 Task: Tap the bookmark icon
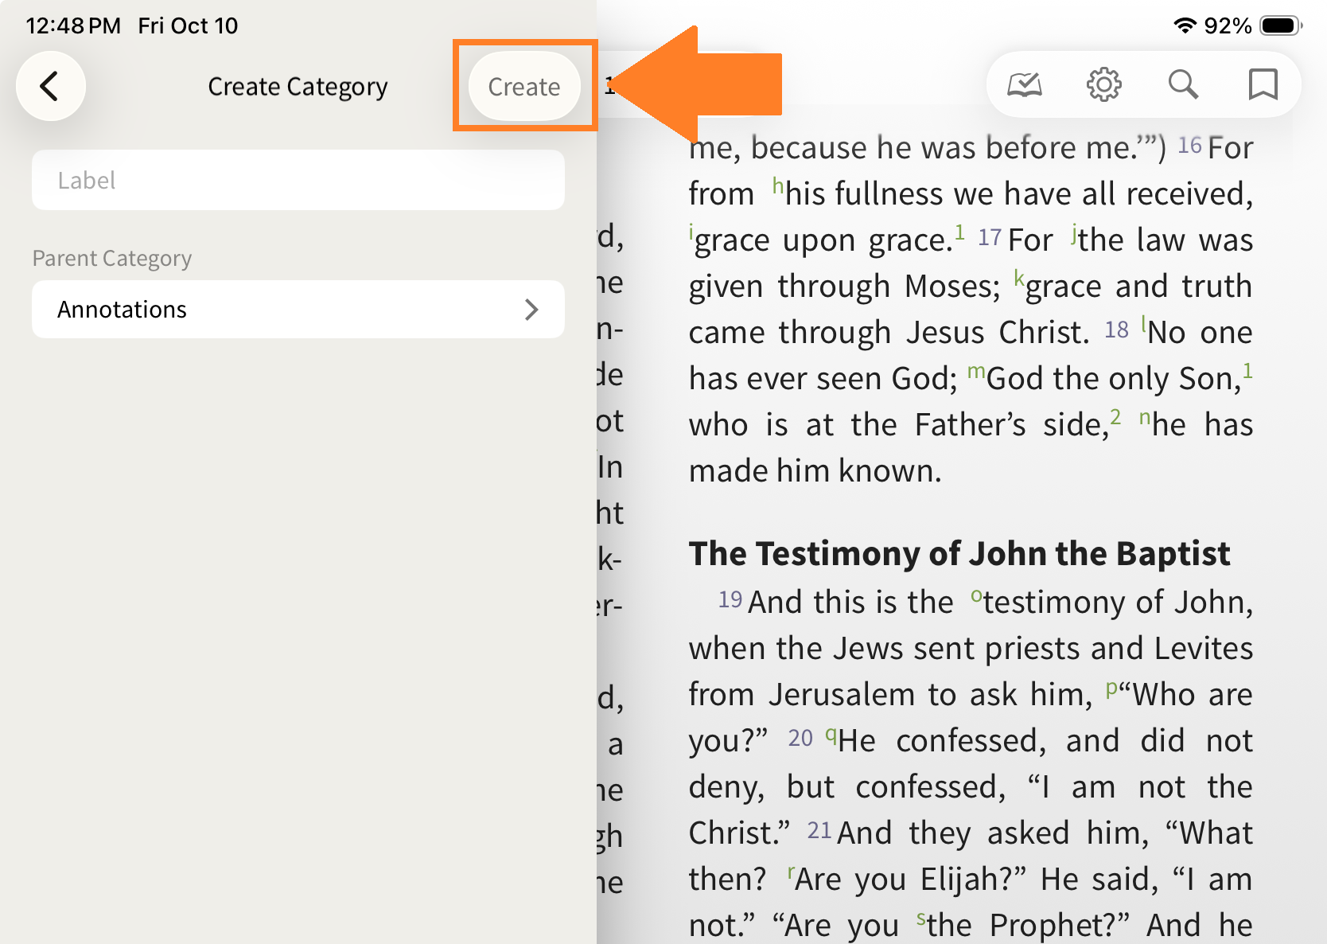click(x=1263, y=84)
